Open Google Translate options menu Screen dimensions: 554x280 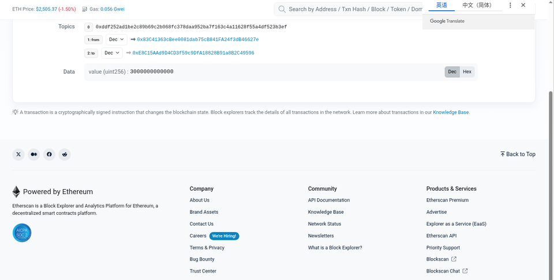[x=510, y=5]
